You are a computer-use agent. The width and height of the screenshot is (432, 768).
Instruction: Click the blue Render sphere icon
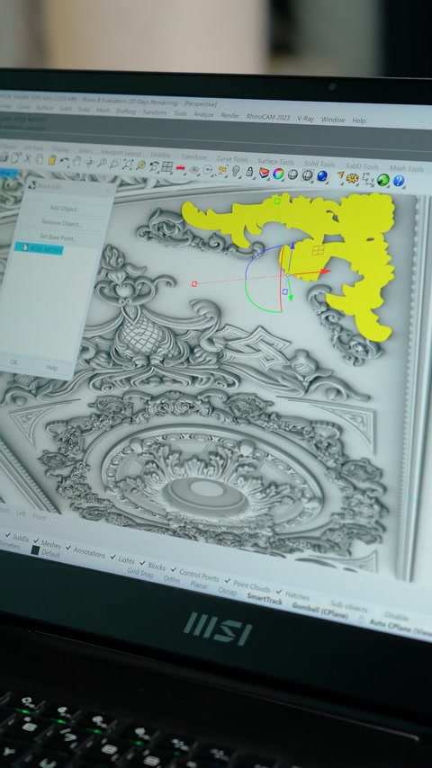coord(322,176)
